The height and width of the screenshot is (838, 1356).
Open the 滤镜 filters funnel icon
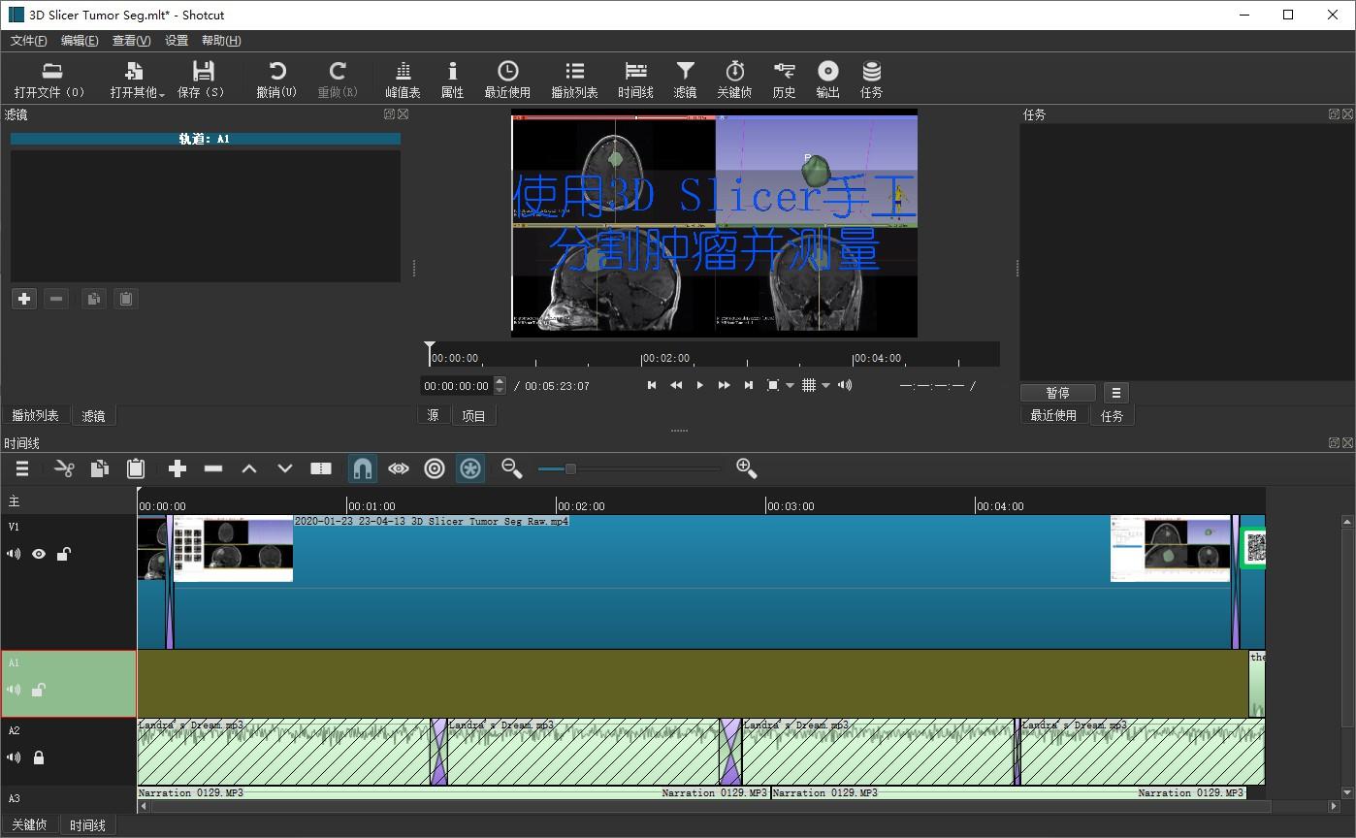tap(685, 79)
